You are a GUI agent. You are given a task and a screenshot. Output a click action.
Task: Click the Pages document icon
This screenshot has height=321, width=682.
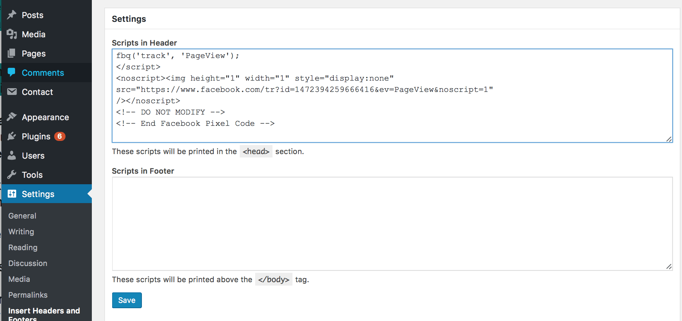click(12, 53)
